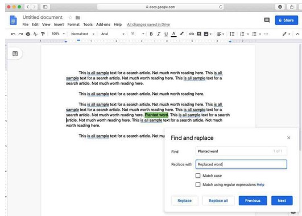Add a comment using toolbar icon
This screenshot has height=216, width=302.
(x=199, y=34)
